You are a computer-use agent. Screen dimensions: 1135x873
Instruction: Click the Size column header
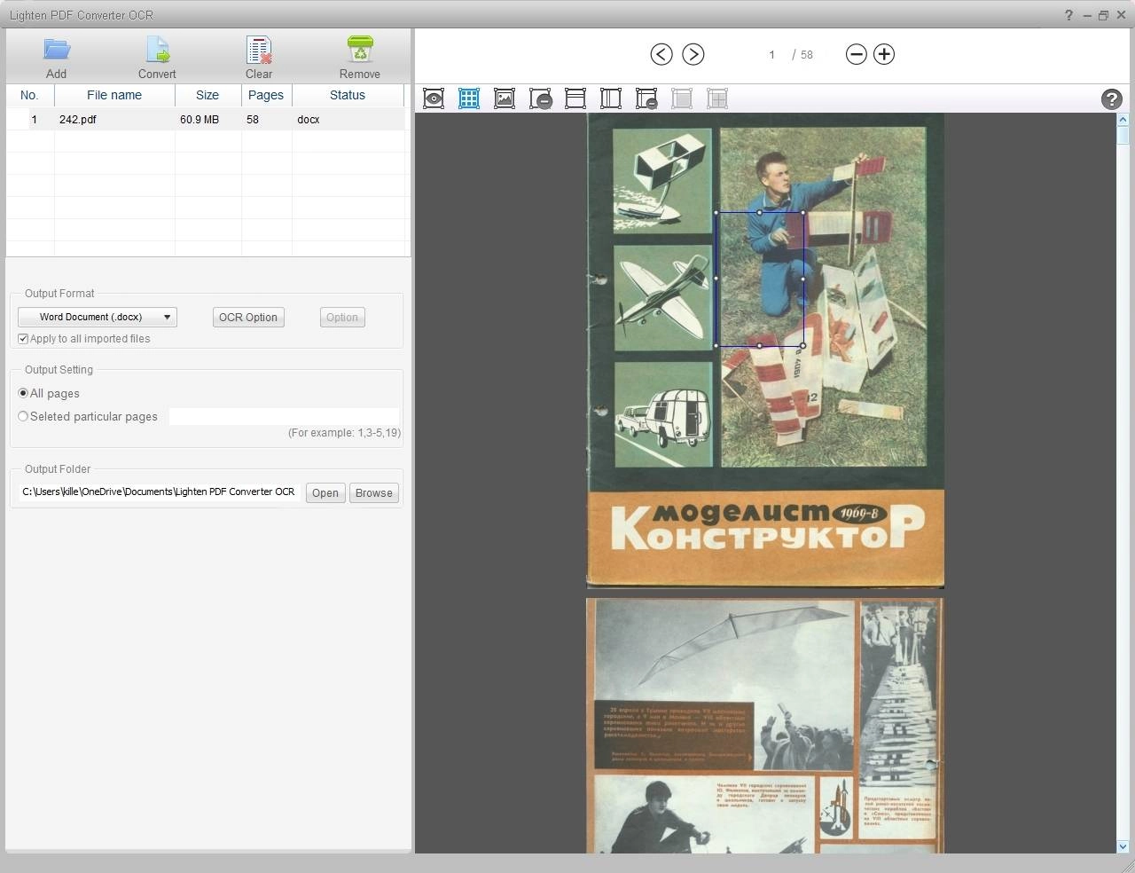point(207,95)
